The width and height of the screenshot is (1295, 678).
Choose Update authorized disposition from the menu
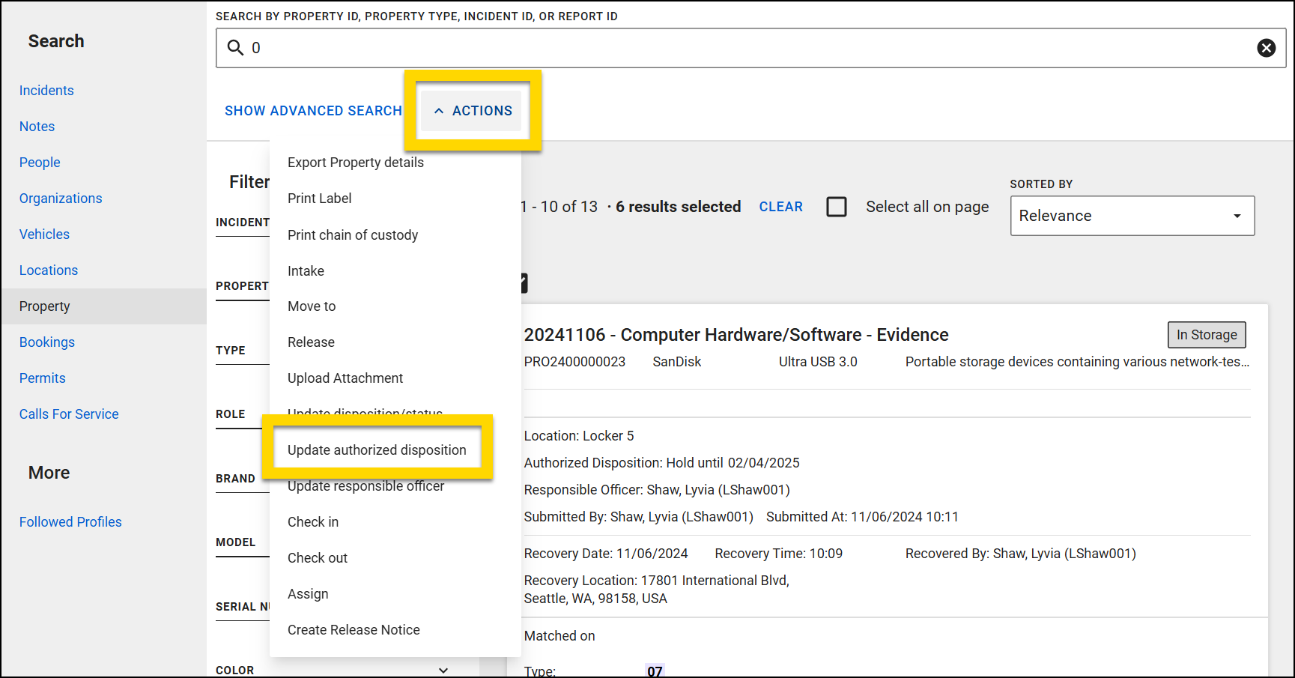[377, 450]
